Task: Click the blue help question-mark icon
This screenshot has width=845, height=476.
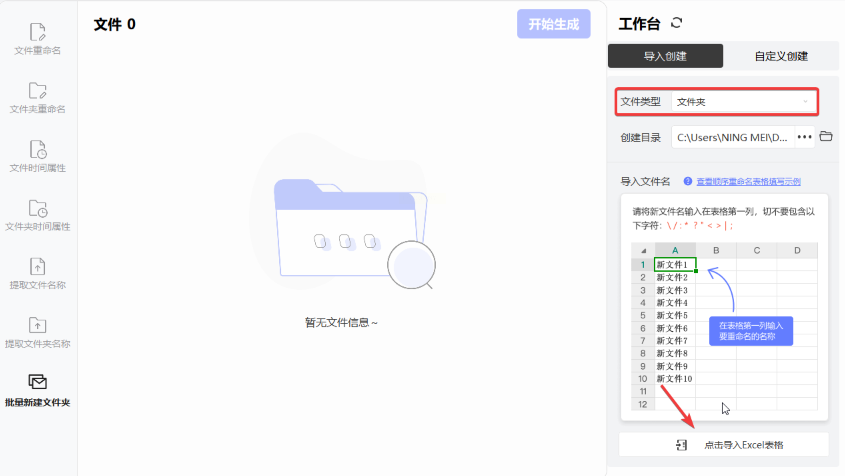Action: click(x=687, y=181)
